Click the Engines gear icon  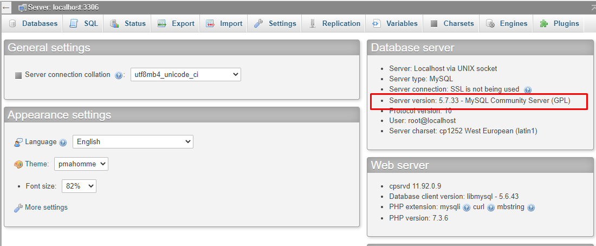(x=490, y=24)
